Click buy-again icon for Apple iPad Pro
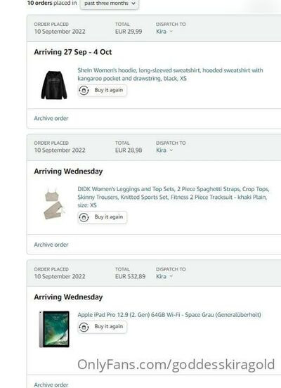The image size is (281, 388). (x=84, y=327)
